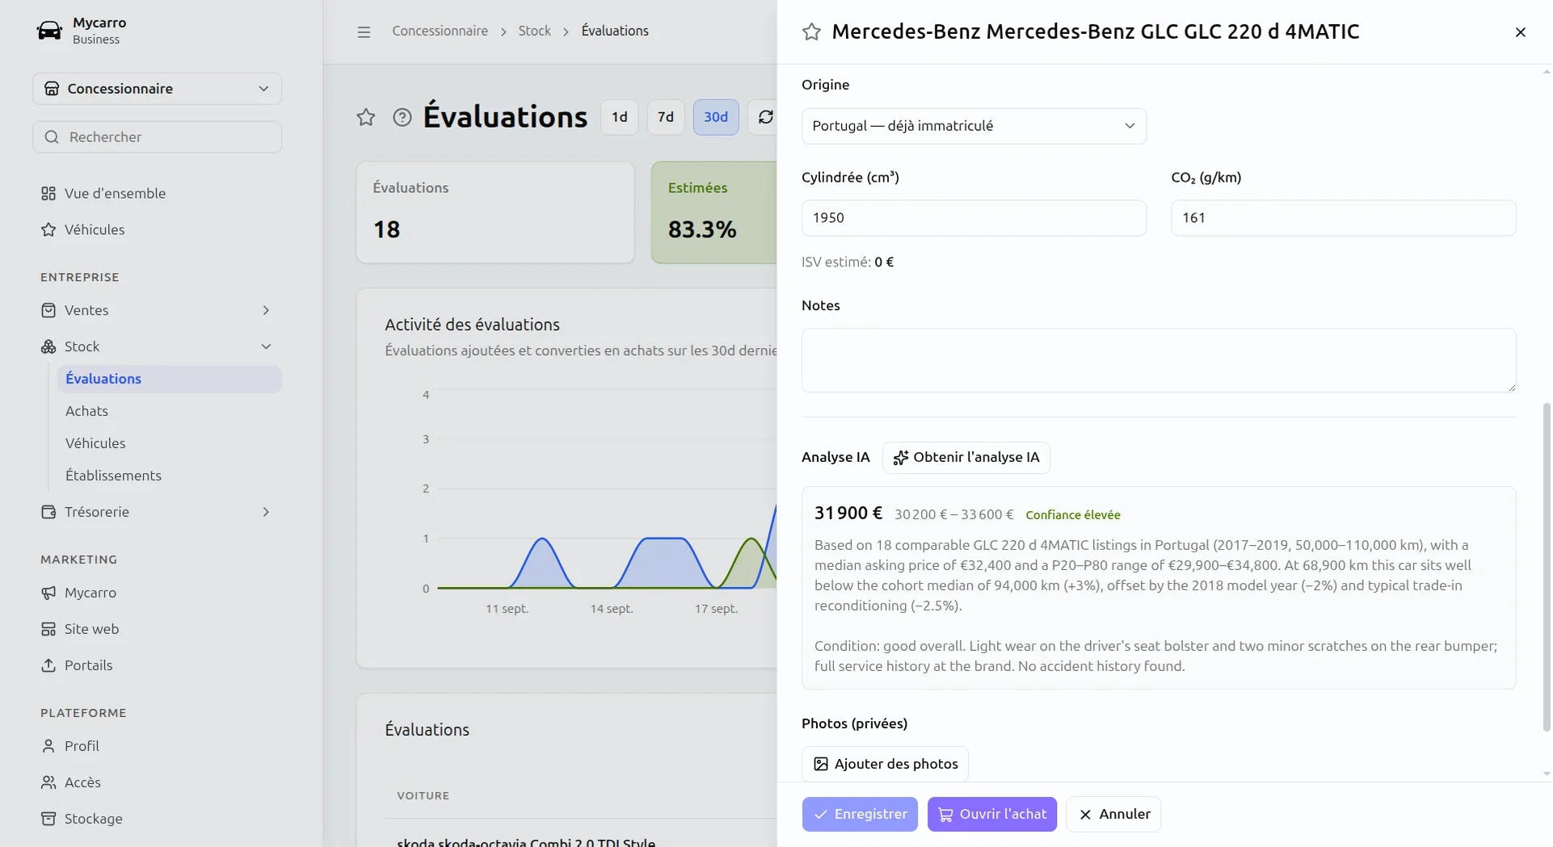Open the Concessionnaire workspace dropdown
The width and height of the screenshot is (1553, 847).
click(x=157, y=89)
